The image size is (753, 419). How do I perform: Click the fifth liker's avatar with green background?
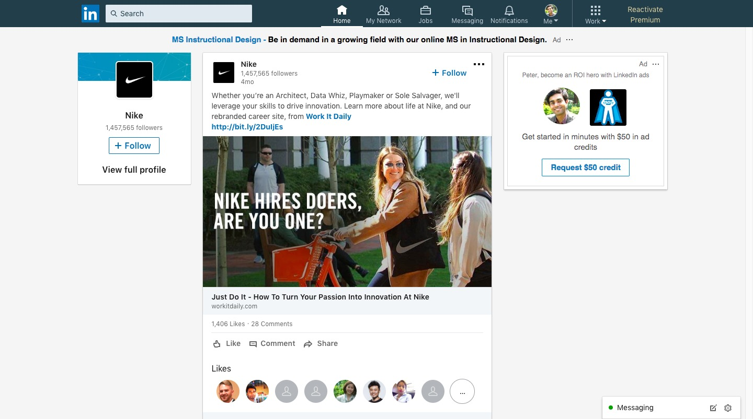coord(345,391)
